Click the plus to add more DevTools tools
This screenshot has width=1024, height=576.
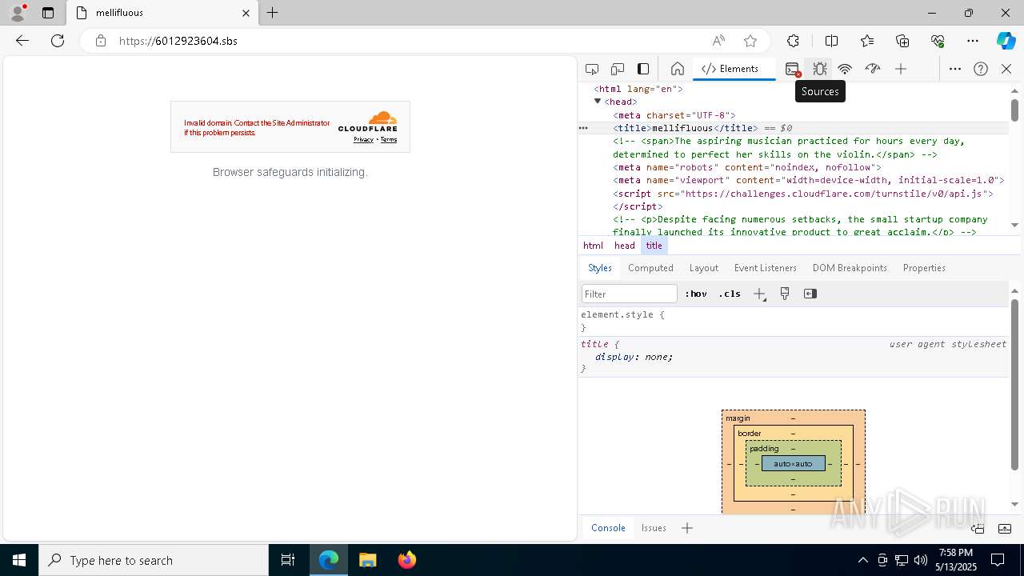[x=901, y=69]
